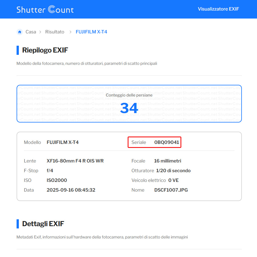Open the Risultato breadcrumb link
The image size is (257, 257).
(55, 32)
